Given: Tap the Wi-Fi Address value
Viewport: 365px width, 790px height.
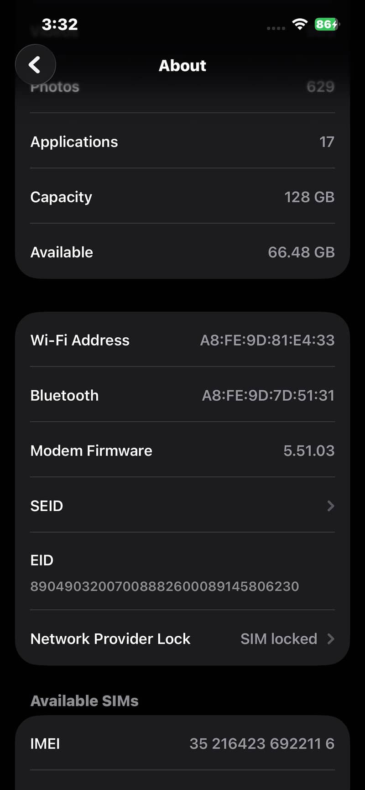Looking at the screenshot, I should coord(267,340).
